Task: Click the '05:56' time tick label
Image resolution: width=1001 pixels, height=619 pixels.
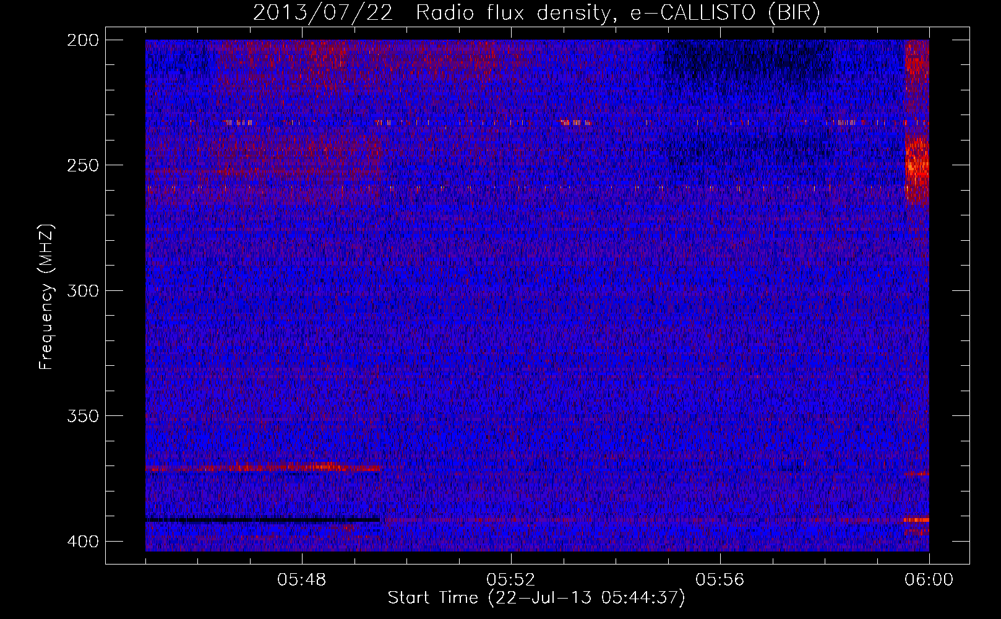Action: click(720, 580)
